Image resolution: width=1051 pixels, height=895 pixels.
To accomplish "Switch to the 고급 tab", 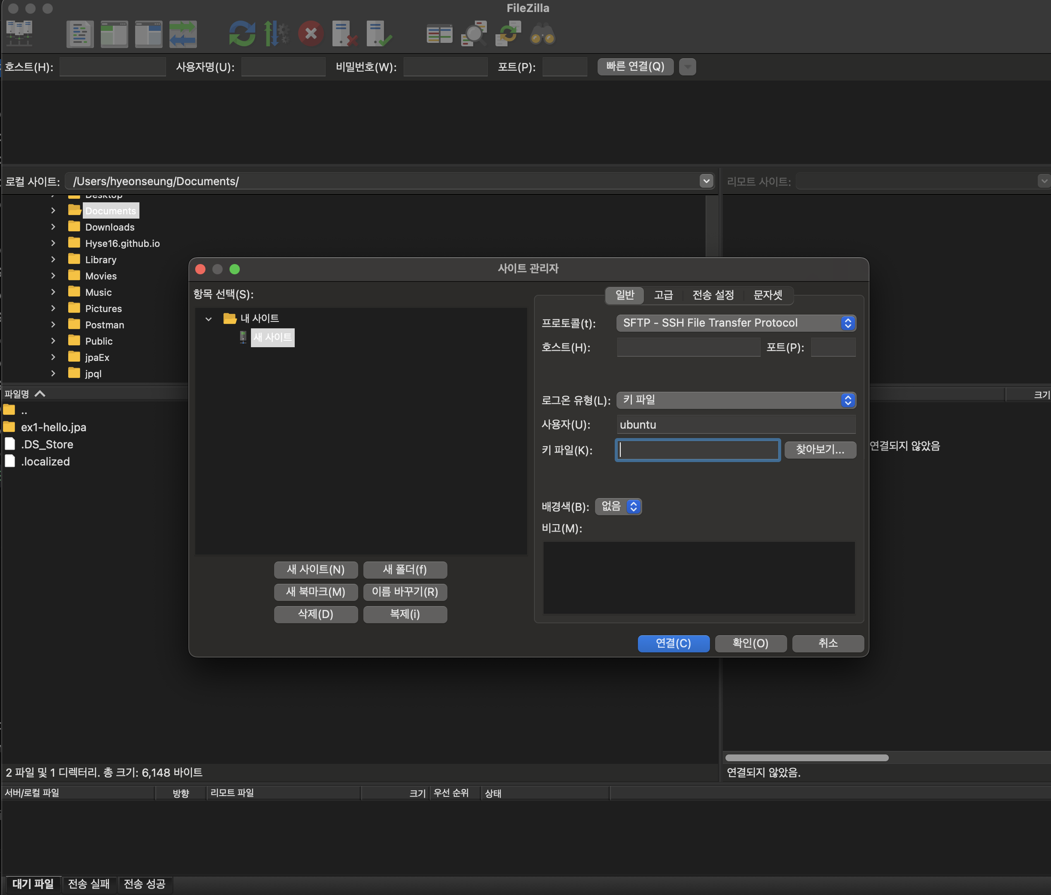I will click(664, 295).
